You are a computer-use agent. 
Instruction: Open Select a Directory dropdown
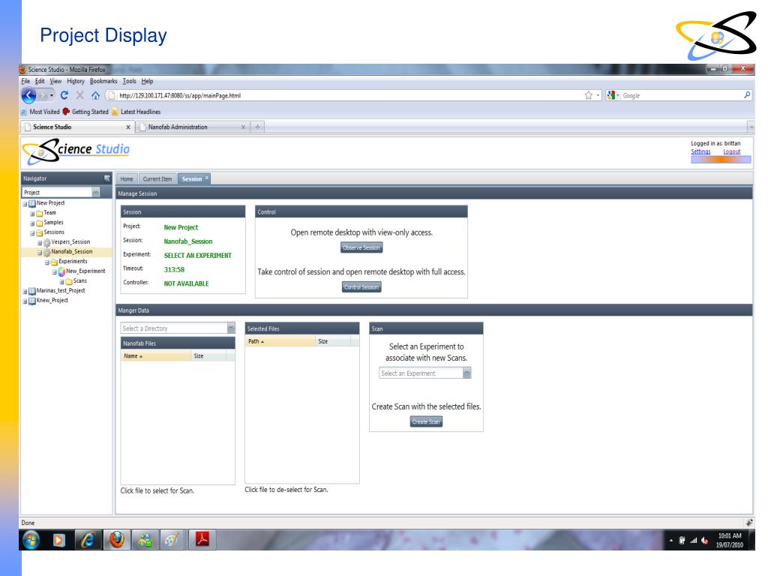(x=231, y=328)
